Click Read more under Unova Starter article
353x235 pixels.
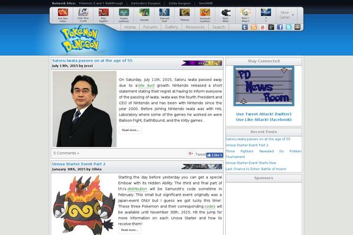point(129,230)
